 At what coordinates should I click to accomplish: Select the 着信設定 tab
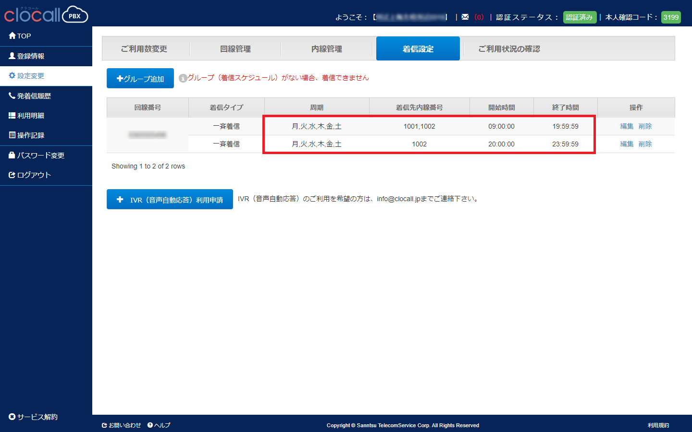tap(418, 48)
